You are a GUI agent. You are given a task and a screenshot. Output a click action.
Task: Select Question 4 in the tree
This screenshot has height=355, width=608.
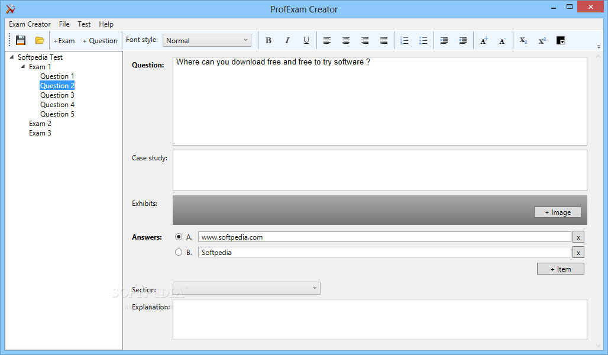click(x=57, y=105)
